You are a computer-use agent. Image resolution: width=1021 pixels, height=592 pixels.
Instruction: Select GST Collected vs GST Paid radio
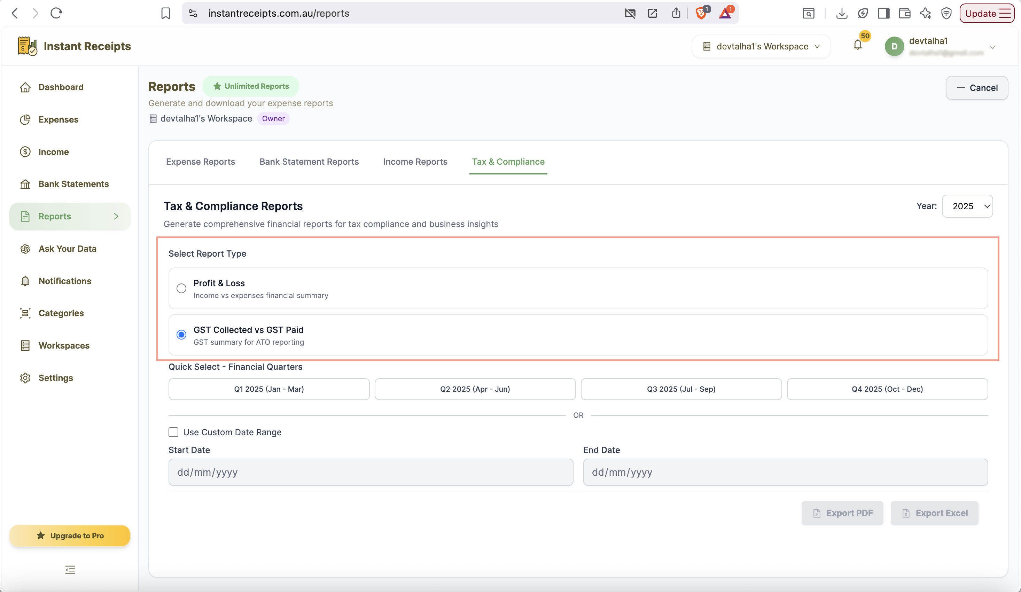point(181,335)
